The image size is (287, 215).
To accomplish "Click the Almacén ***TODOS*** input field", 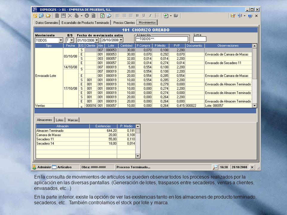I will pos(162,39).
